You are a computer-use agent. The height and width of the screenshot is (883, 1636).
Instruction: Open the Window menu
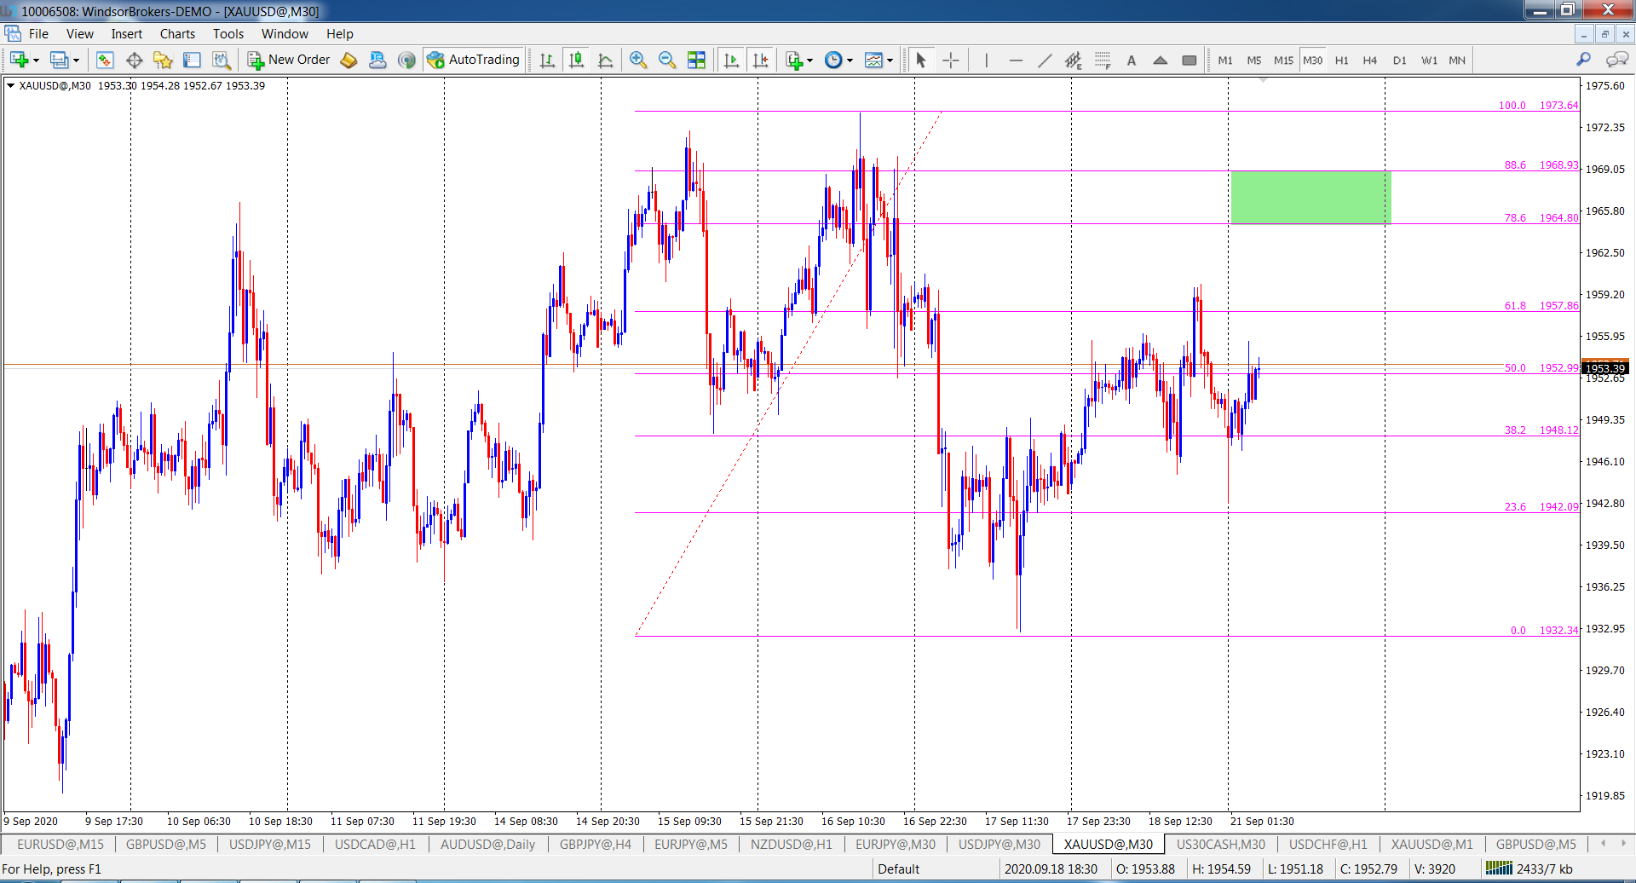[285, 34]
